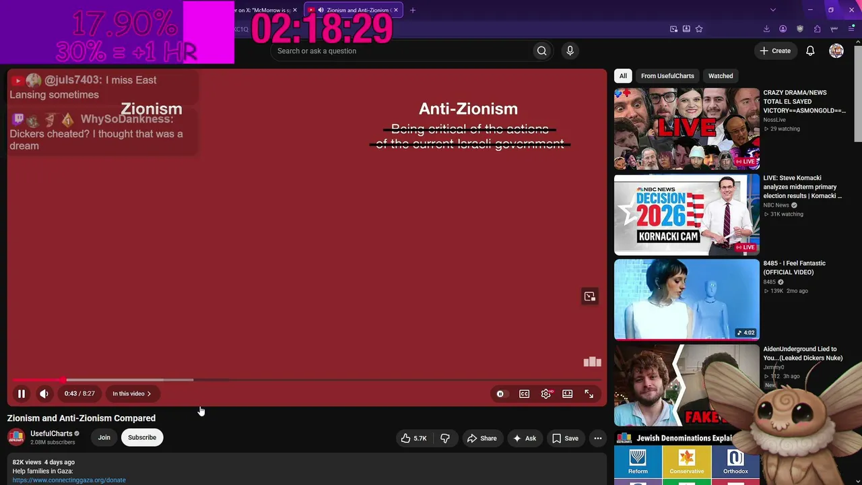Submit search with magnifier icon
This screenshot has width=862, height=485.
point(542,51)
